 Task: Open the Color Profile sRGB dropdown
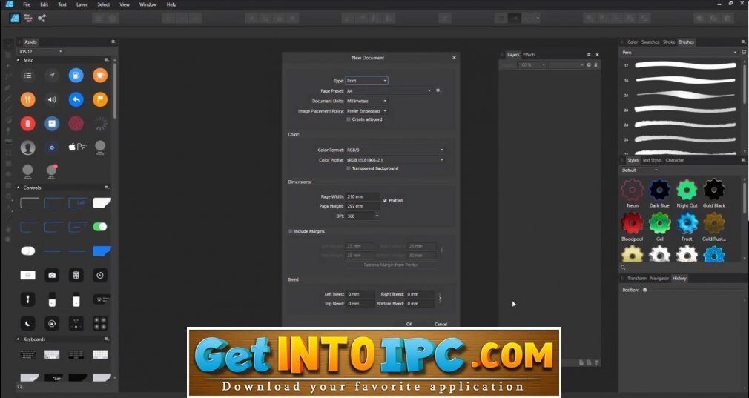pyautogui.click(x=395, y=160)
